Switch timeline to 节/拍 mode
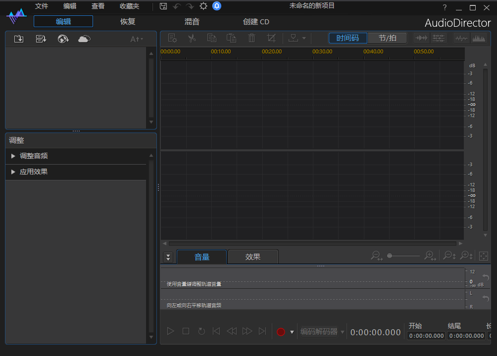 point(387,38)
